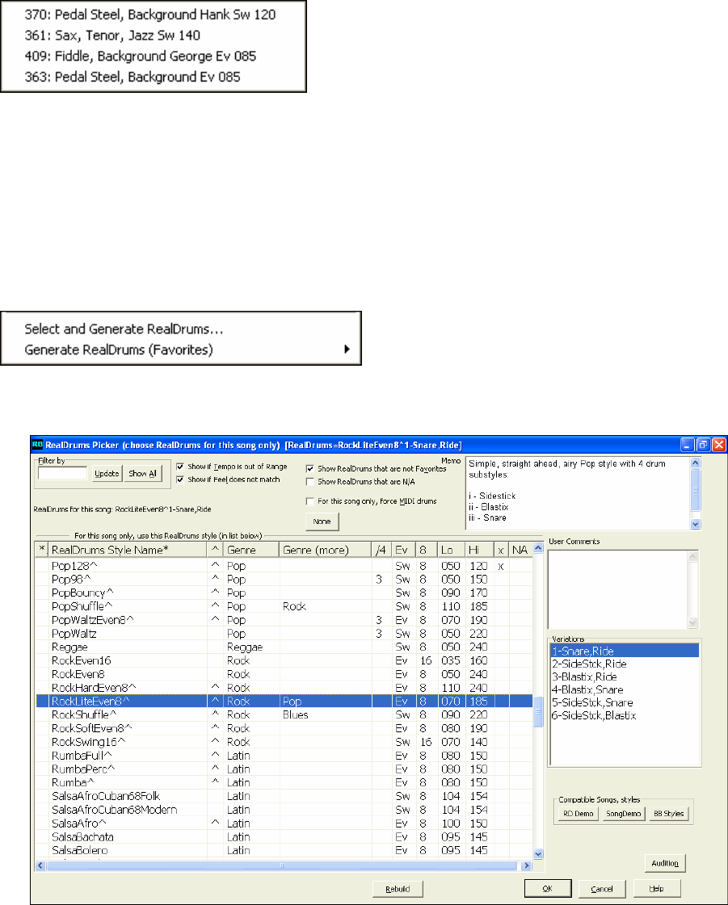Select the Reggae style row
728x905 pixels.
click(284, 647)
